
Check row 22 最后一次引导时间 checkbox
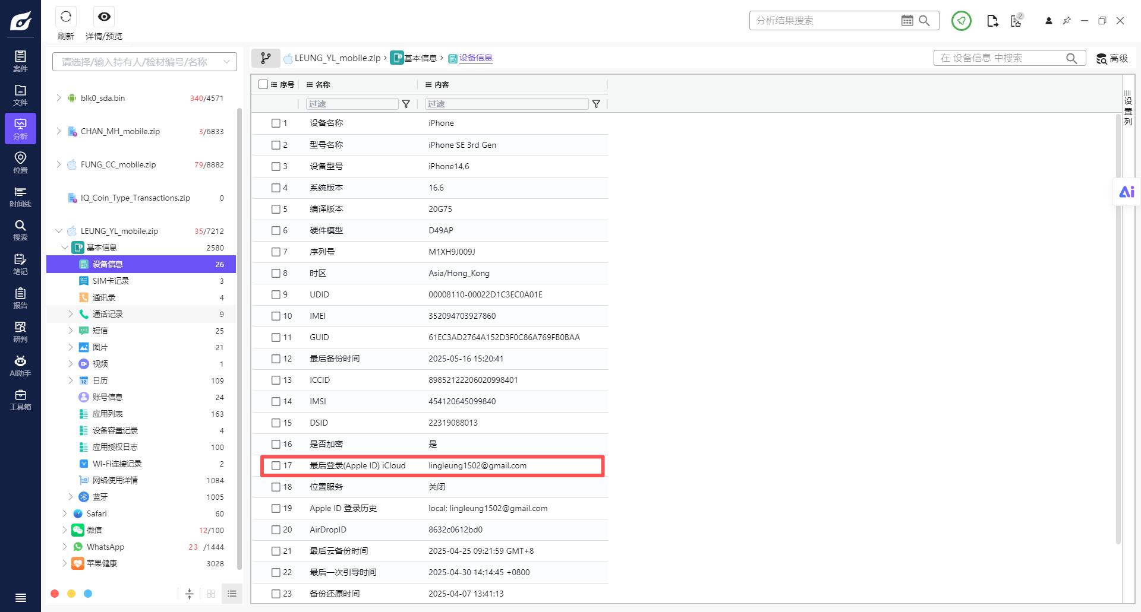(276, 572)
